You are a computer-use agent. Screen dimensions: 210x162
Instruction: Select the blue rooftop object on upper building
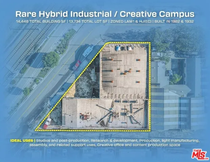pos(118,48)
